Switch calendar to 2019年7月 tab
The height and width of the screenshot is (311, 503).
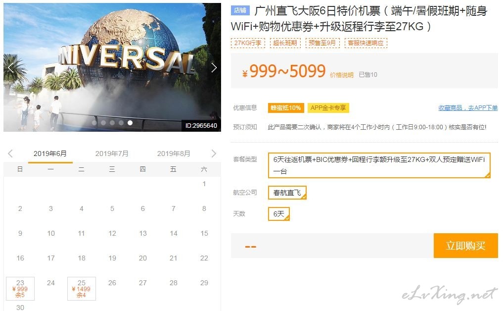(x=112, y=154)
